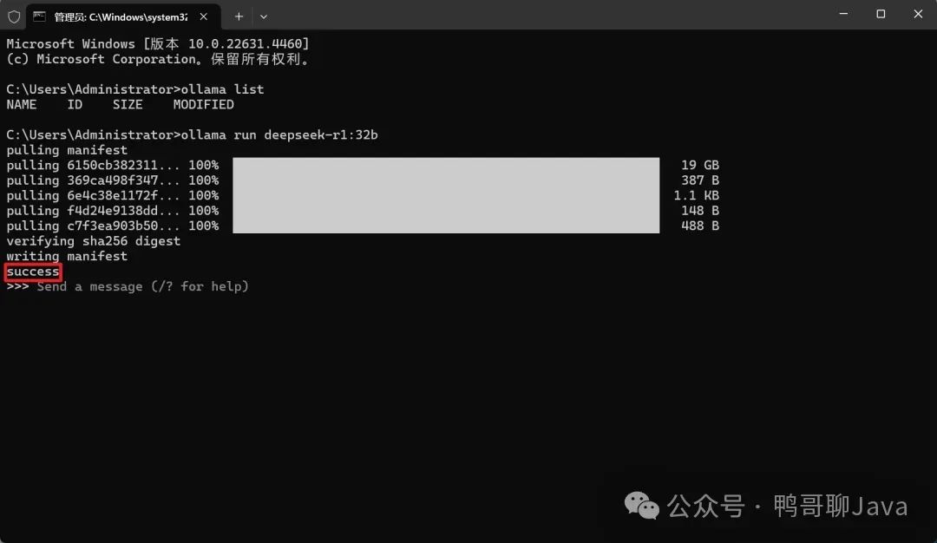This screenshot has width=937, height=543.
Task: Click the 'verifying sha256 digest' line
Action: [x=93, y=241]
